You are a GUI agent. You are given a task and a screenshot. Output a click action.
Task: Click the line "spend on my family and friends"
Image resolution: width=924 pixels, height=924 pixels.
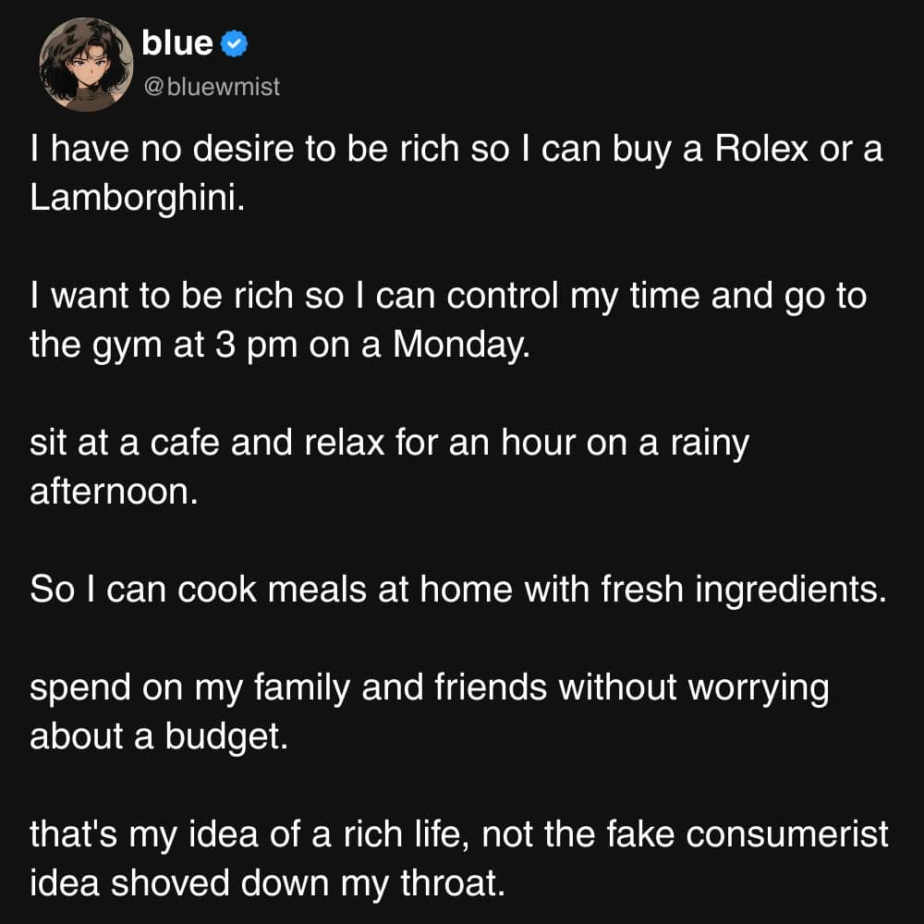click(429, 687)
